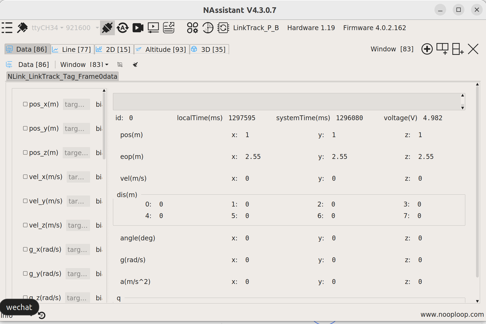Screen dimensions: 486x324
Task: Click the radar dial icon in the toolbar
Action: pyautogui.click(x=208, y=28)
